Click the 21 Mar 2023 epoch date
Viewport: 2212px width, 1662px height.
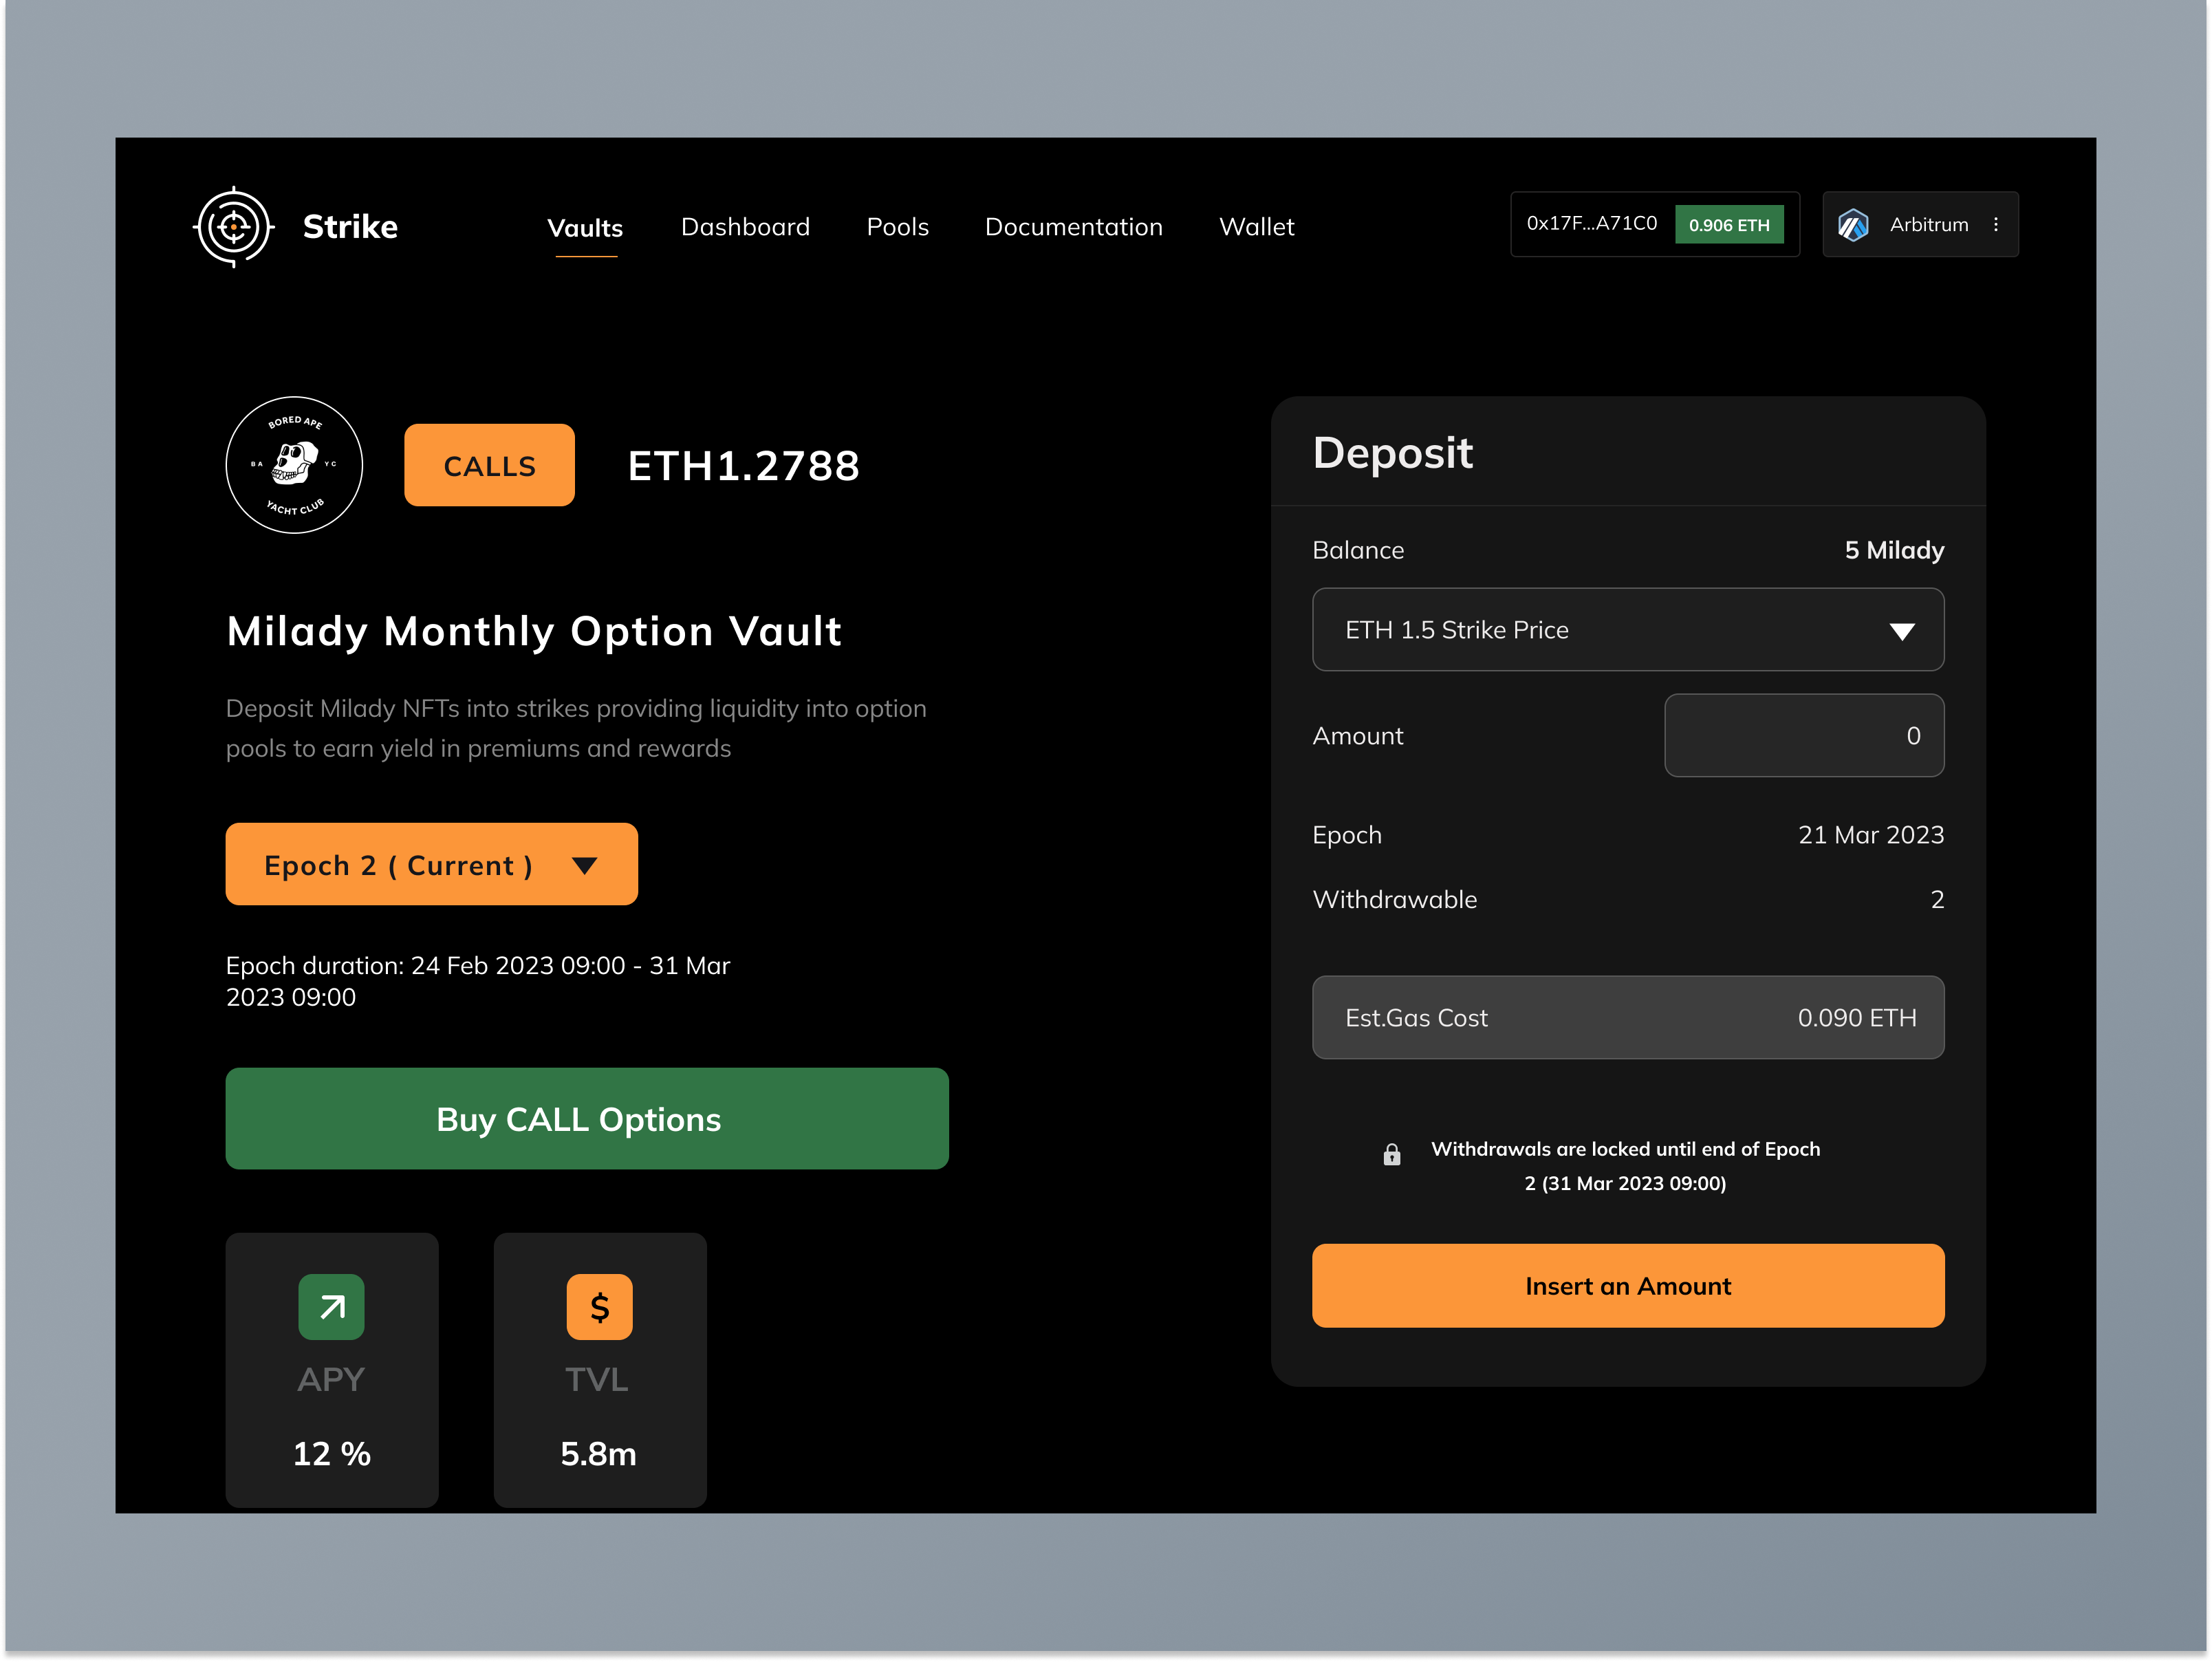pos(1871,835)
